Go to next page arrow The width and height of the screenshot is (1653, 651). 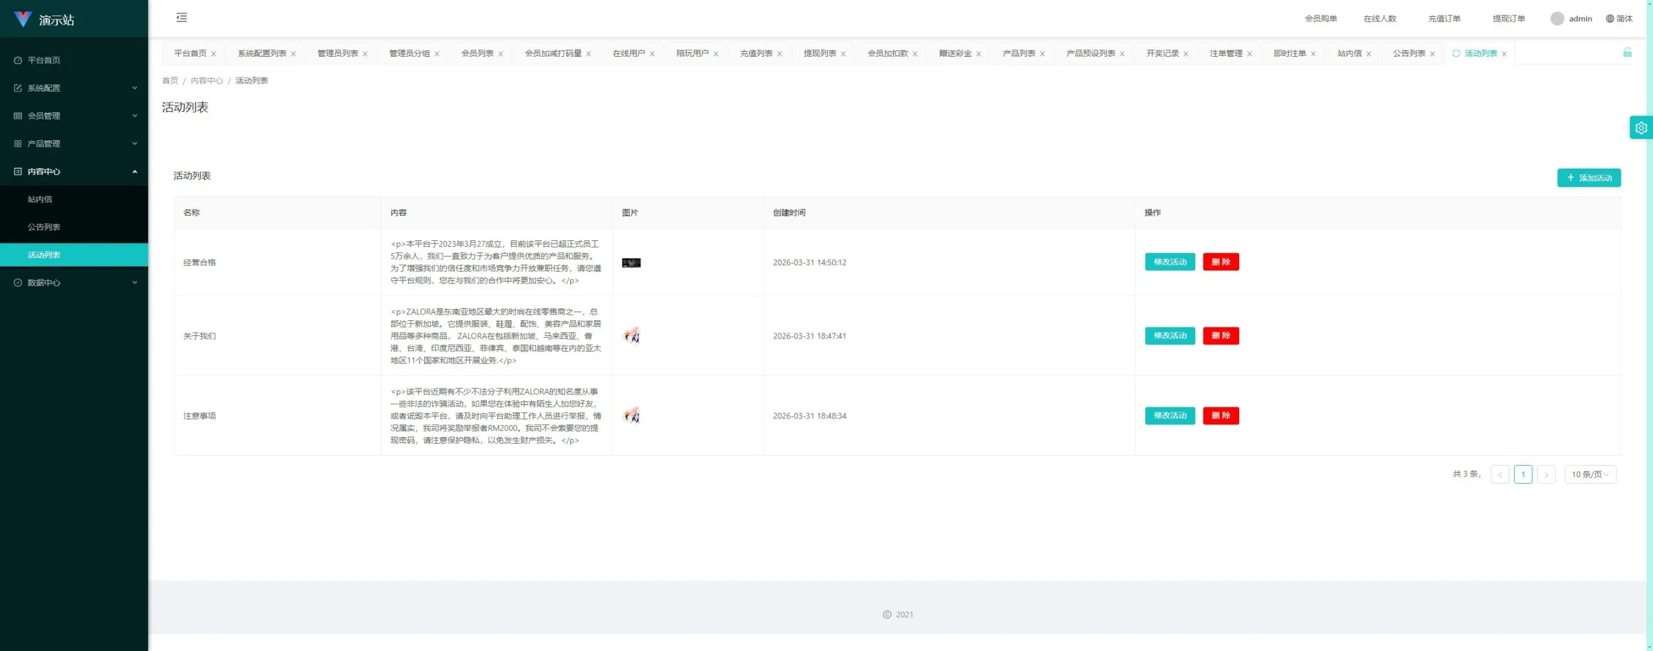pyautogui.click(x=1546, y=475)
